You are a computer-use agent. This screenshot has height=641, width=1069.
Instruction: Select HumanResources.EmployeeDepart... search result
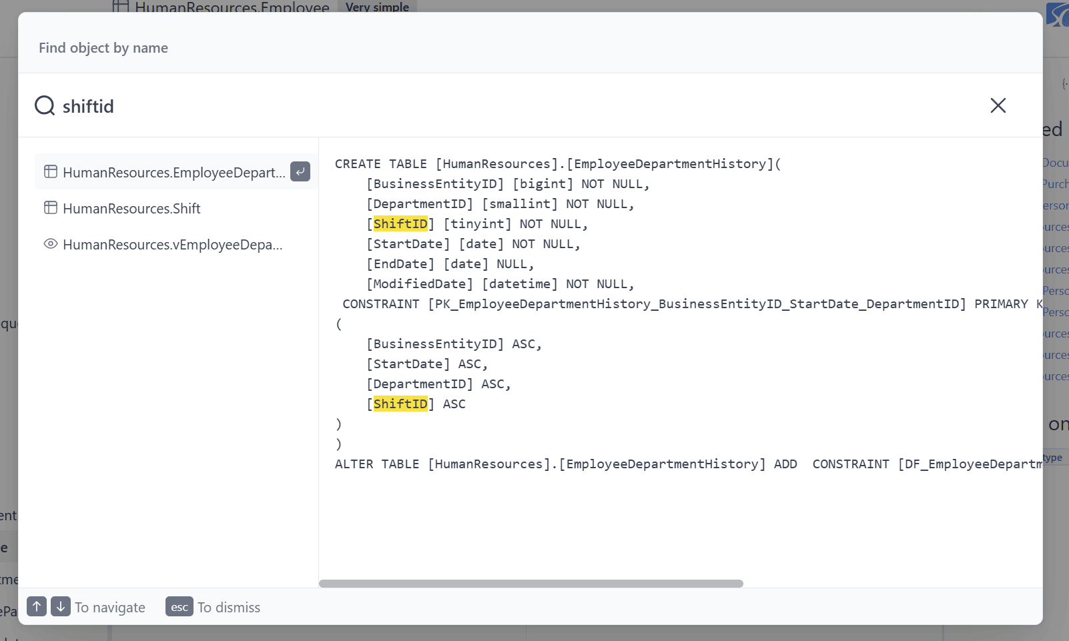[x=173, y=173]
